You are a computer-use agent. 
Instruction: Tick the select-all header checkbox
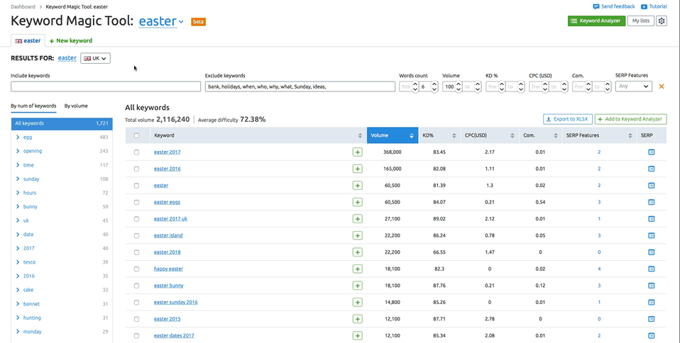pos(136,135)
